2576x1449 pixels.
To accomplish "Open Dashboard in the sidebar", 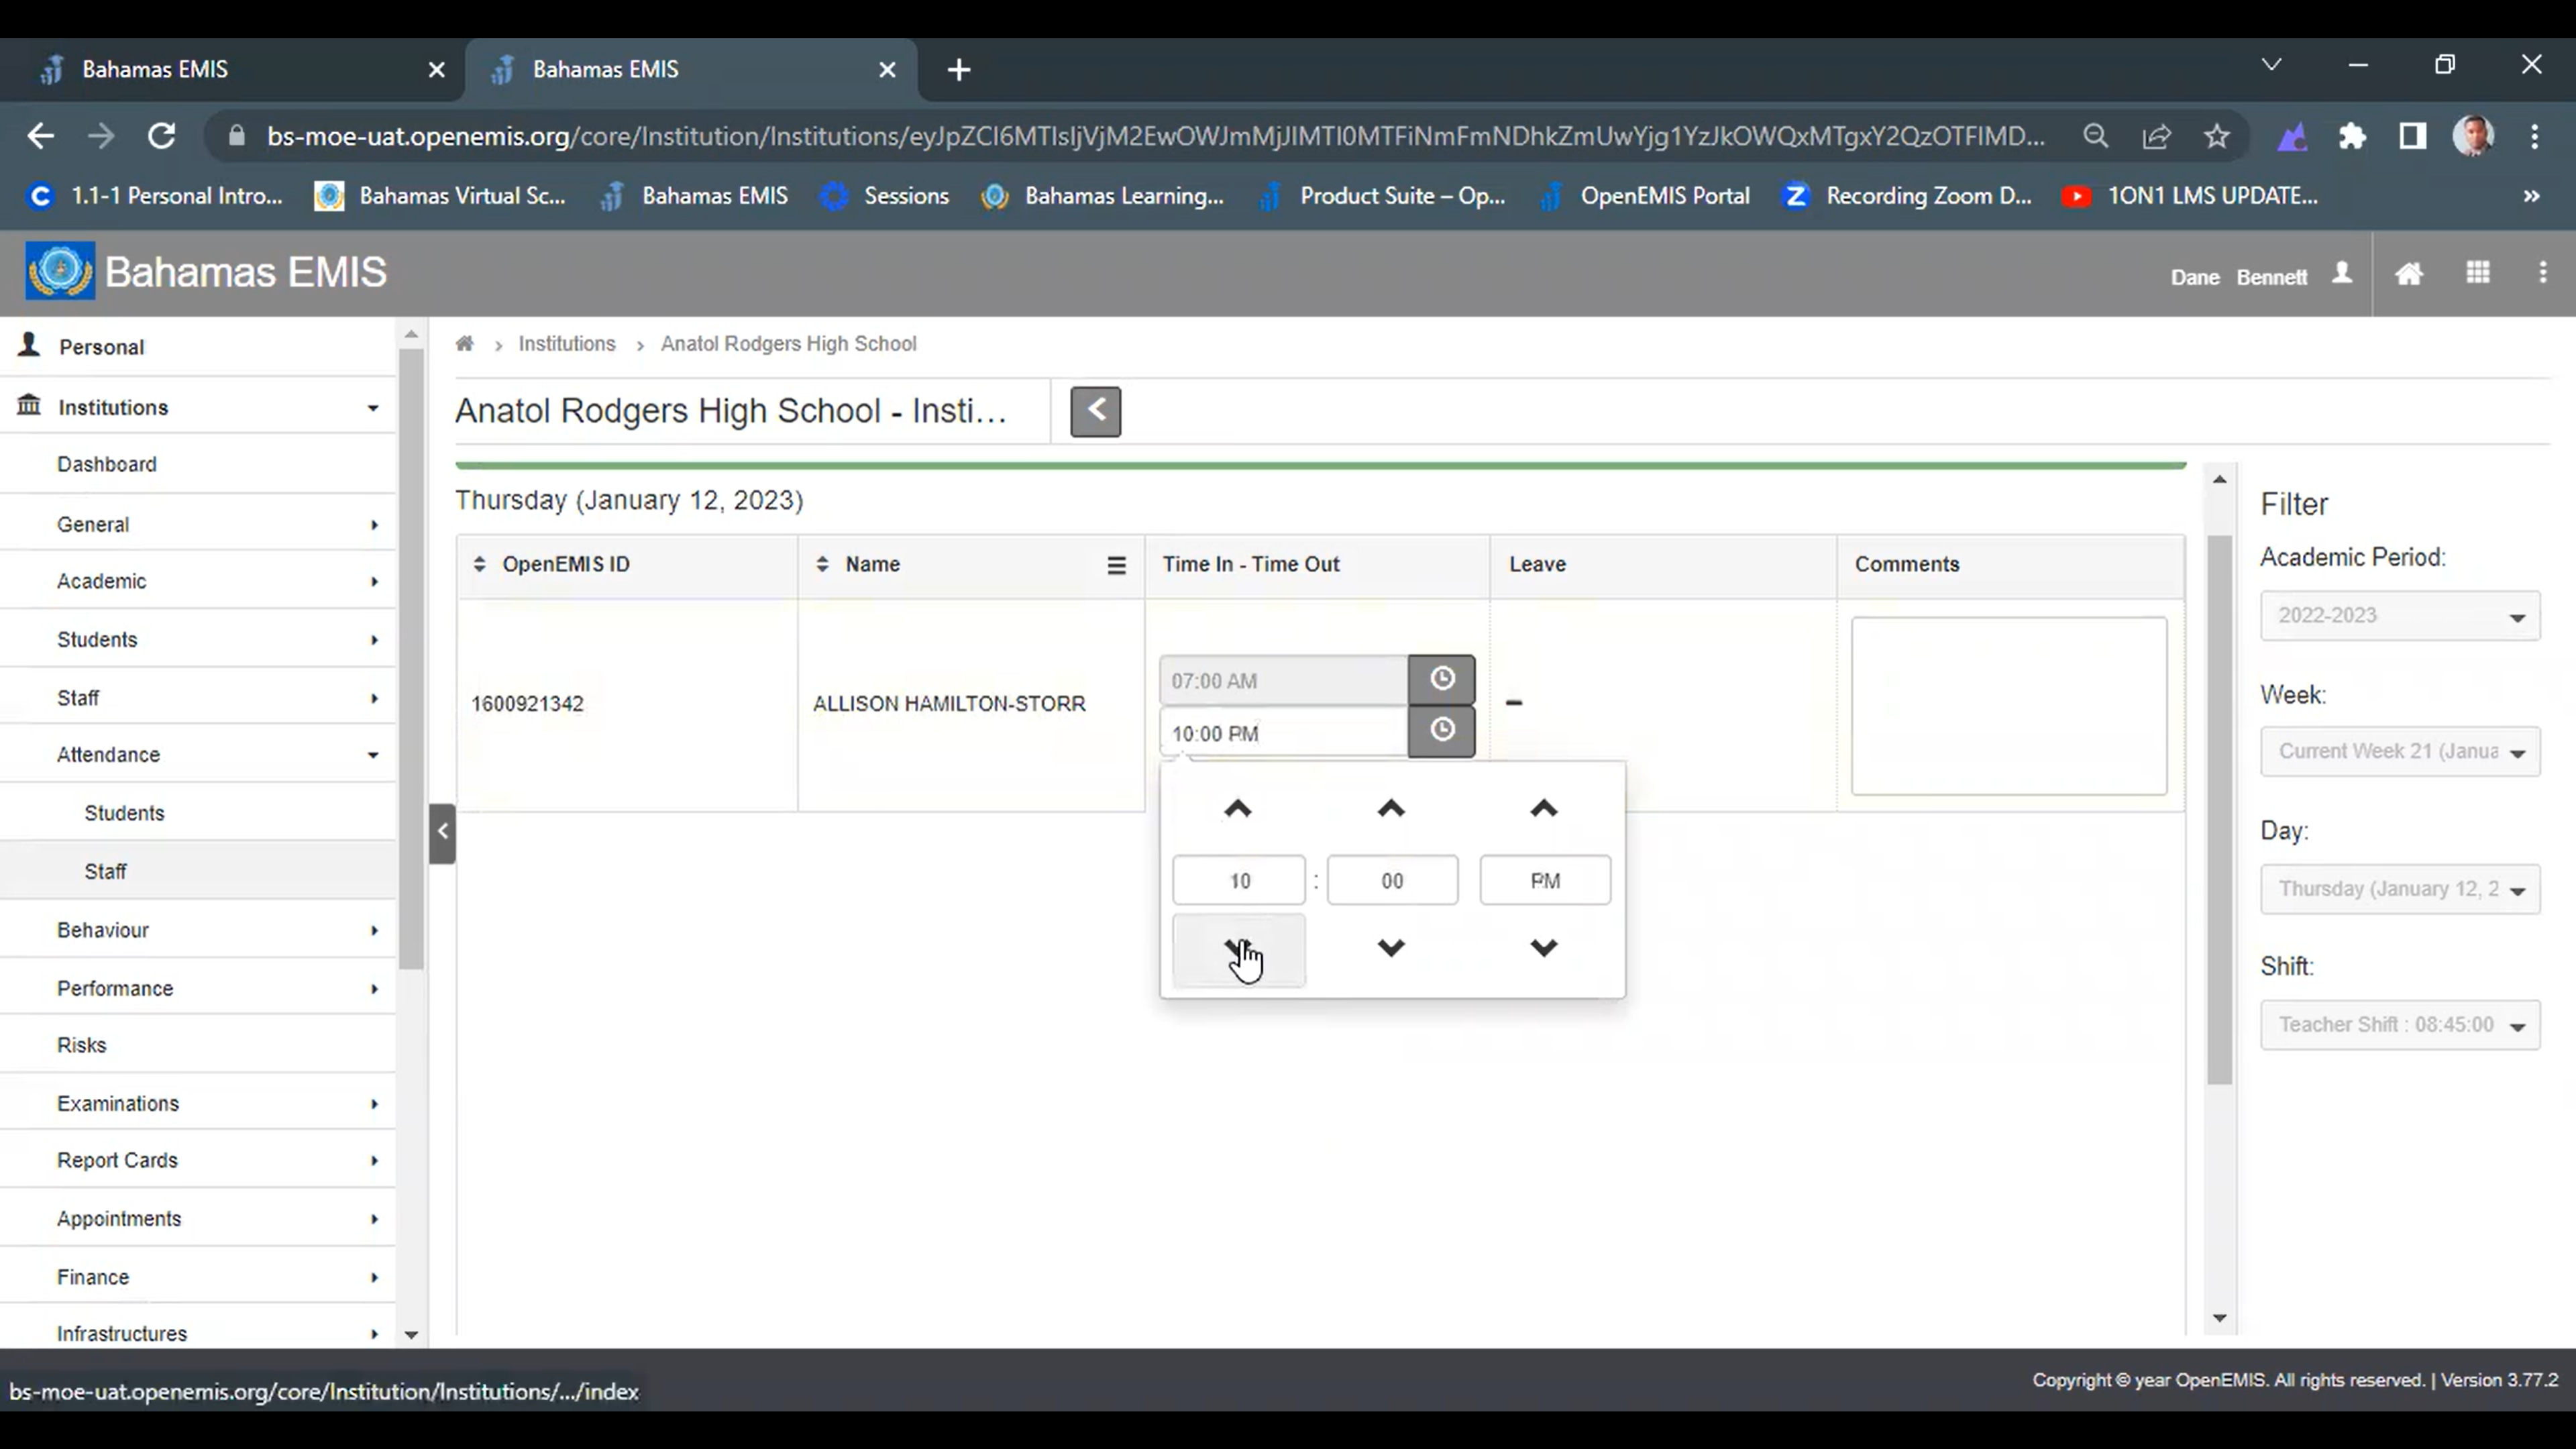I will click(x=198, y=464).
